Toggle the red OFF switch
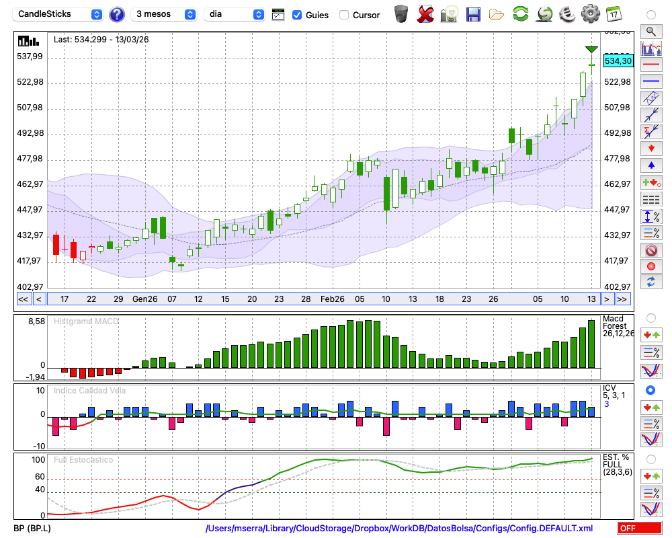 pos(640,529)
